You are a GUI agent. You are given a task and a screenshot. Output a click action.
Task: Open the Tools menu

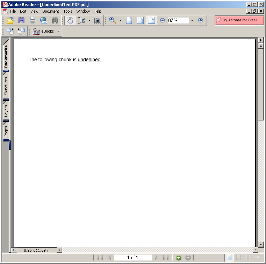68,12
